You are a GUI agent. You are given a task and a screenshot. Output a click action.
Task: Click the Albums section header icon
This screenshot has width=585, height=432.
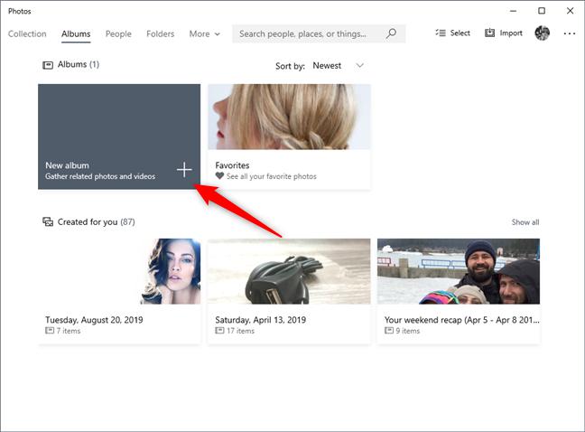[48, 65]
